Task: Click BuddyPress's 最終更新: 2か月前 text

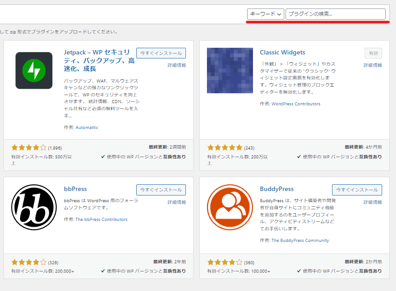Action: [363, 262]
